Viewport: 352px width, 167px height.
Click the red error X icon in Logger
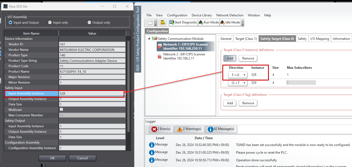click(154, 129)
